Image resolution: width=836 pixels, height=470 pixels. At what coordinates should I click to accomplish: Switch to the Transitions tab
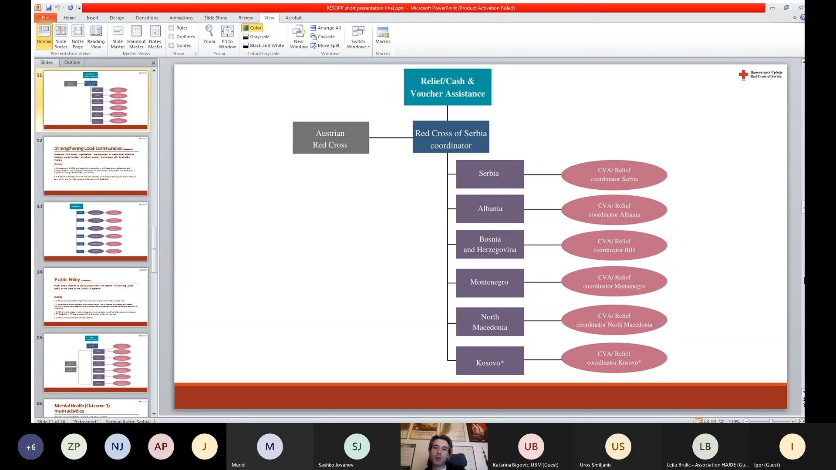(147, 18)
